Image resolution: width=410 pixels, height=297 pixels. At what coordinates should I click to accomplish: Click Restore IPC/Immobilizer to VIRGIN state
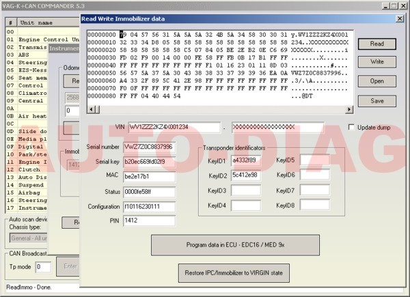click(234, 273)
